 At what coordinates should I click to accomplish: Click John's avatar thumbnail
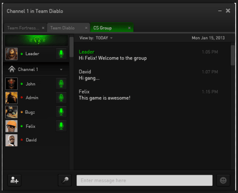[11, 84]
